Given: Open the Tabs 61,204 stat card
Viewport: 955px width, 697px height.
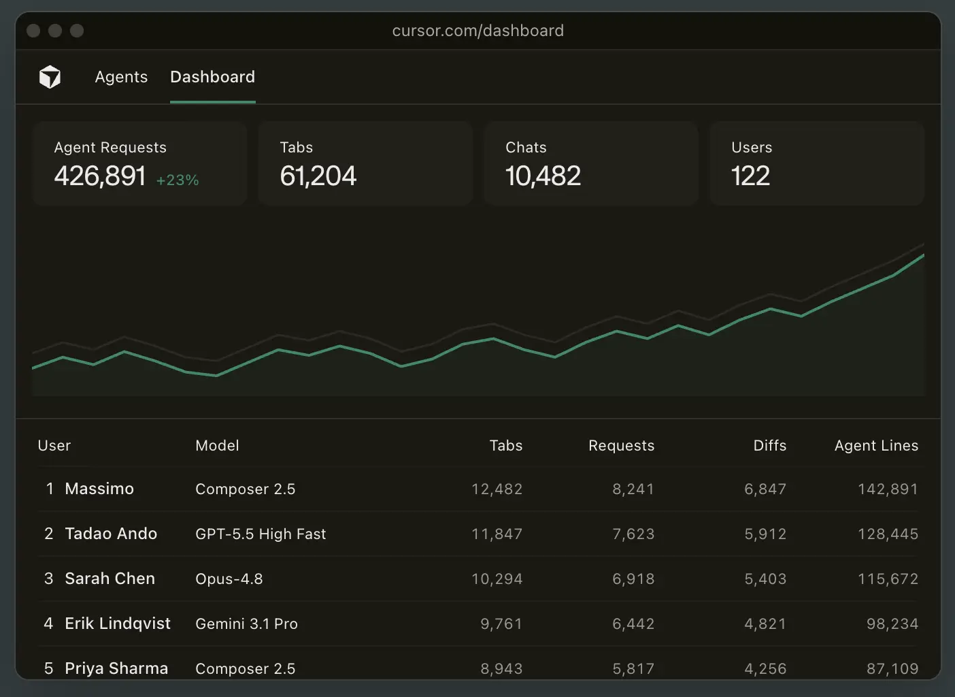Looking at the screenshot, I should coord(365,163).
